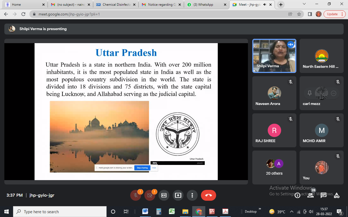Open Task View on the taskbar
This screenshot has width=348, height=217.
pyautogui.click(x=126, y=212)
